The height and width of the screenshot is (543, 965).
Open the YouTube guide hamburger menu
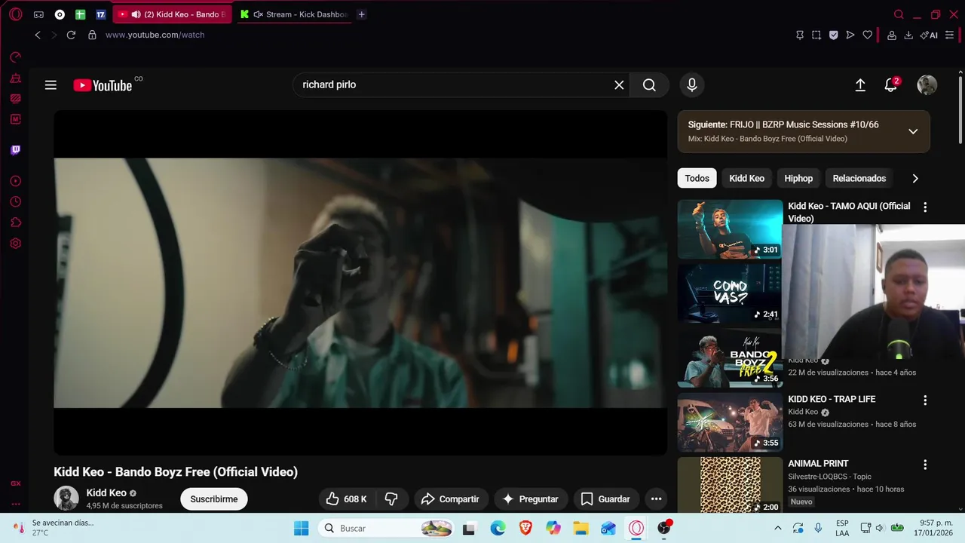click(51, 85)
